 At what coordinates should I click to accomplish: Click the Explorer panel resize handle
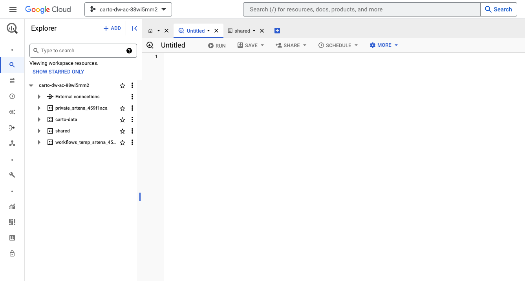tap(140, 197)
